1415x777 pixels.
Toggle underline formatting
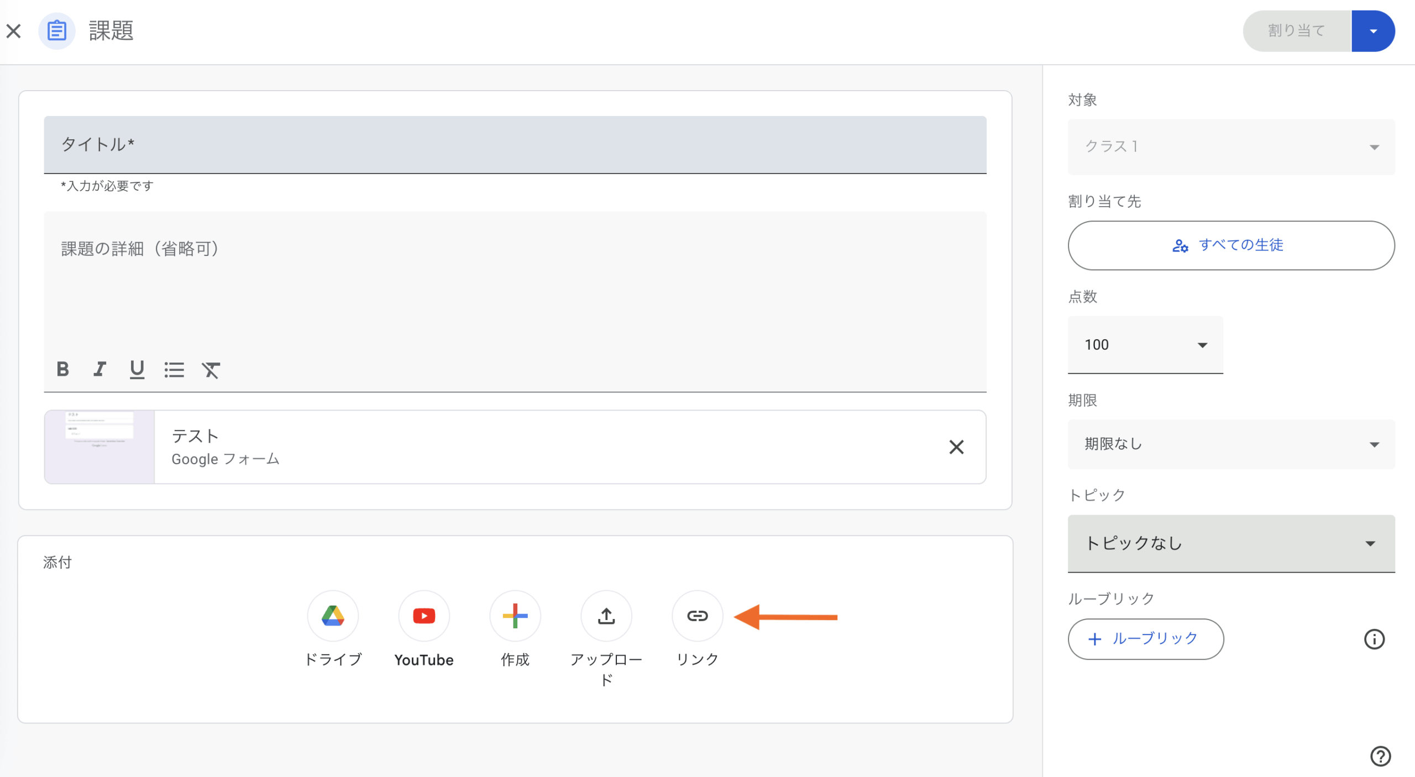(x=137, y=369)
